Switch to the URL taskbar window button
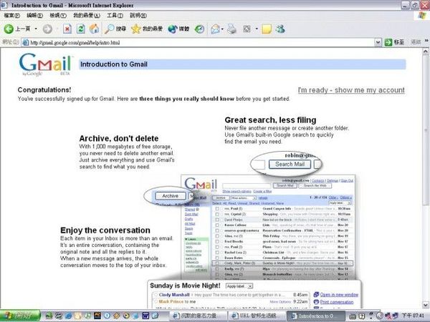Viewport: 430px width, 322px height. tap(256, 316)
